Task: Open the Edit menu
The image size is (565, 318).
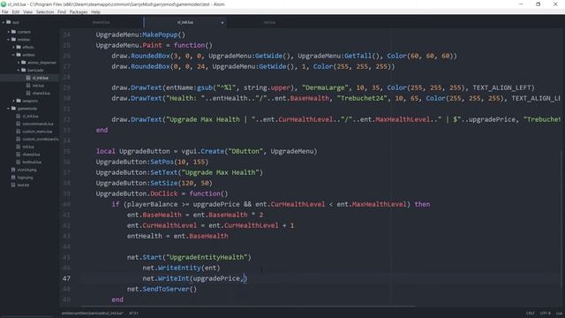Action: coord(16,11)
